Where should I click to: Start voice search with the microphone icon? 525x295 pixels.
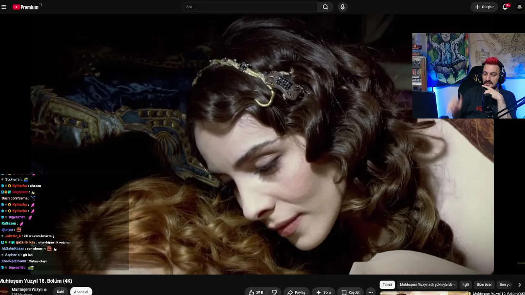342,7
